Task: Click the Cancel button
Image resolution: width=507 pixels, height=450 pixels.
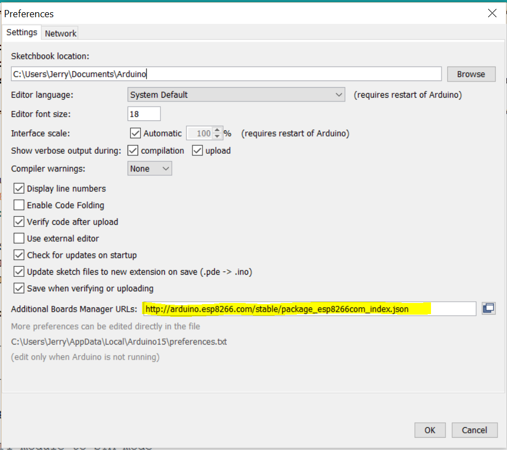Action: (474, 430)
